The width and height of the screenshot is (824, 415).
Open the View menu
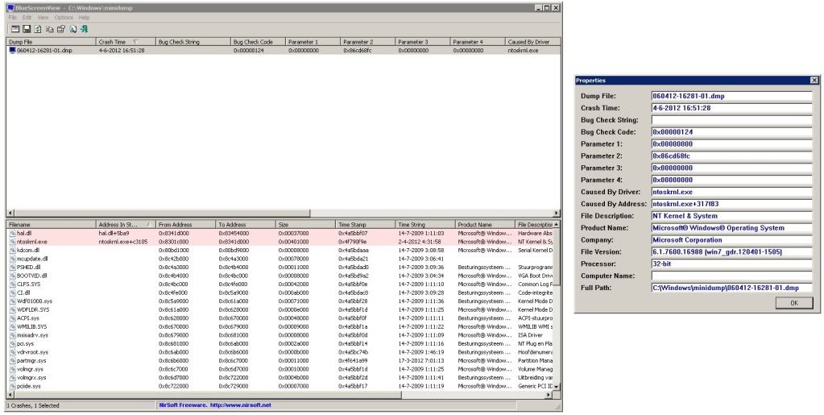tap(43, 17)
